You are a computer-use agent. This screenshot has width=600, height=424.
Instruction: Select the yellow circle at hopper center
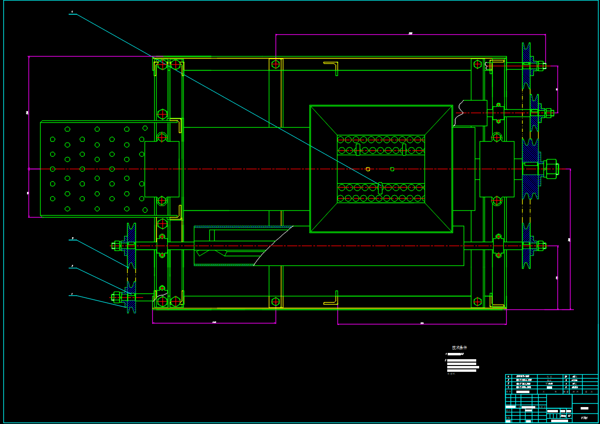click(368, 169)
